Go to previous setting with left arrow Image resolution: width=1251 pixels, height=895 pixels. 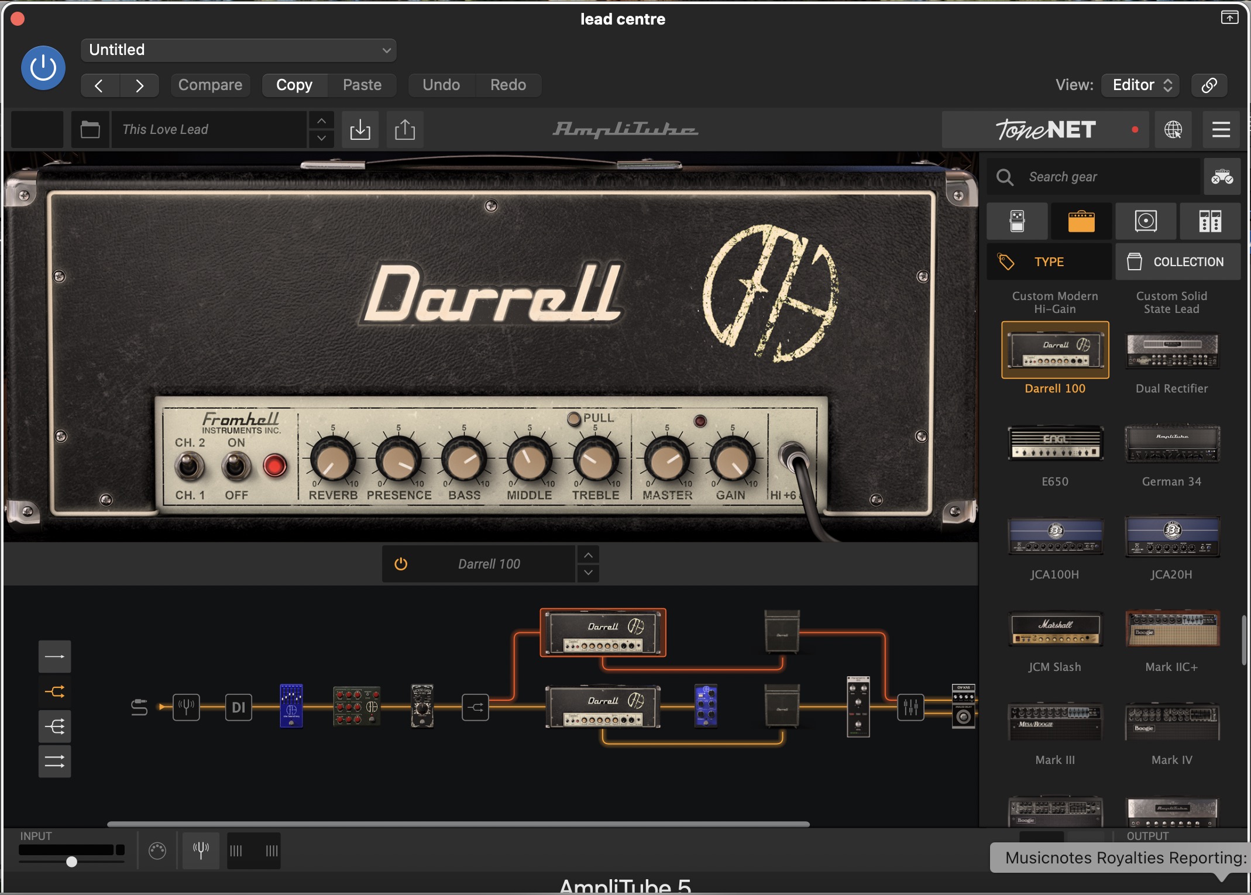pyautogui.click(x=99, y=85)
